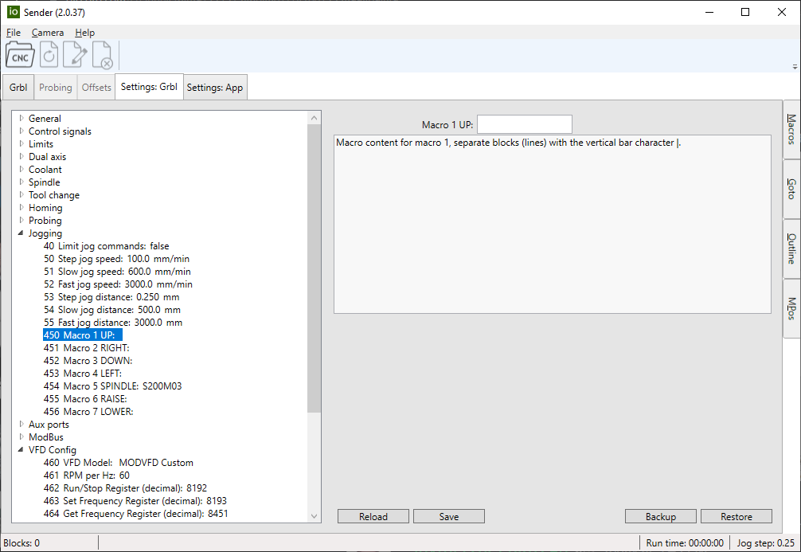Expand the Dual axis group
This screenshot has height=552, width=801.
click(x=21, y=156)
